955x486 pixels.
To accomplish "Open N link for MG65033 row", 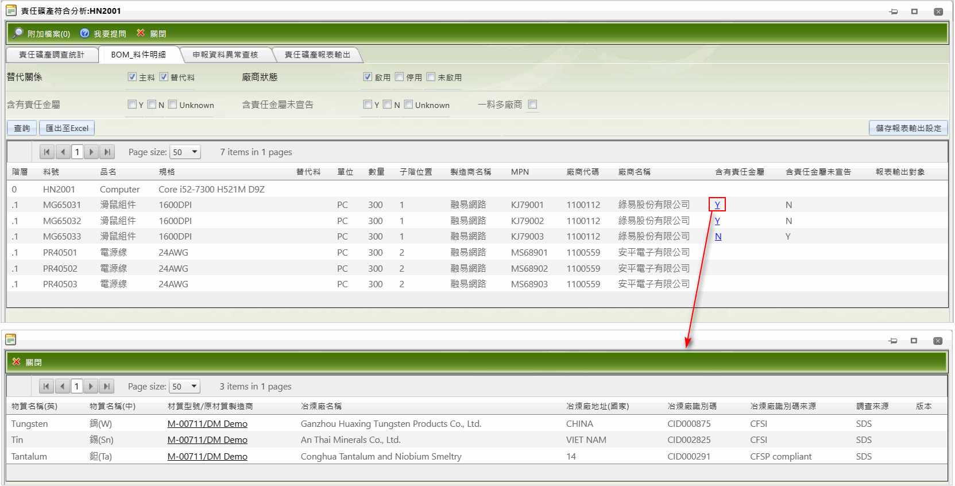I will (x=718, y=236).
